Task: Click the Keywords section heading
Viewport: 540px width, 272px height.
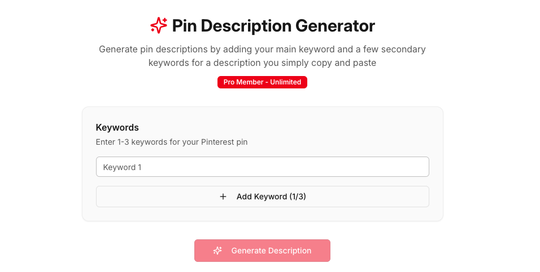Action: click(117, 127)
